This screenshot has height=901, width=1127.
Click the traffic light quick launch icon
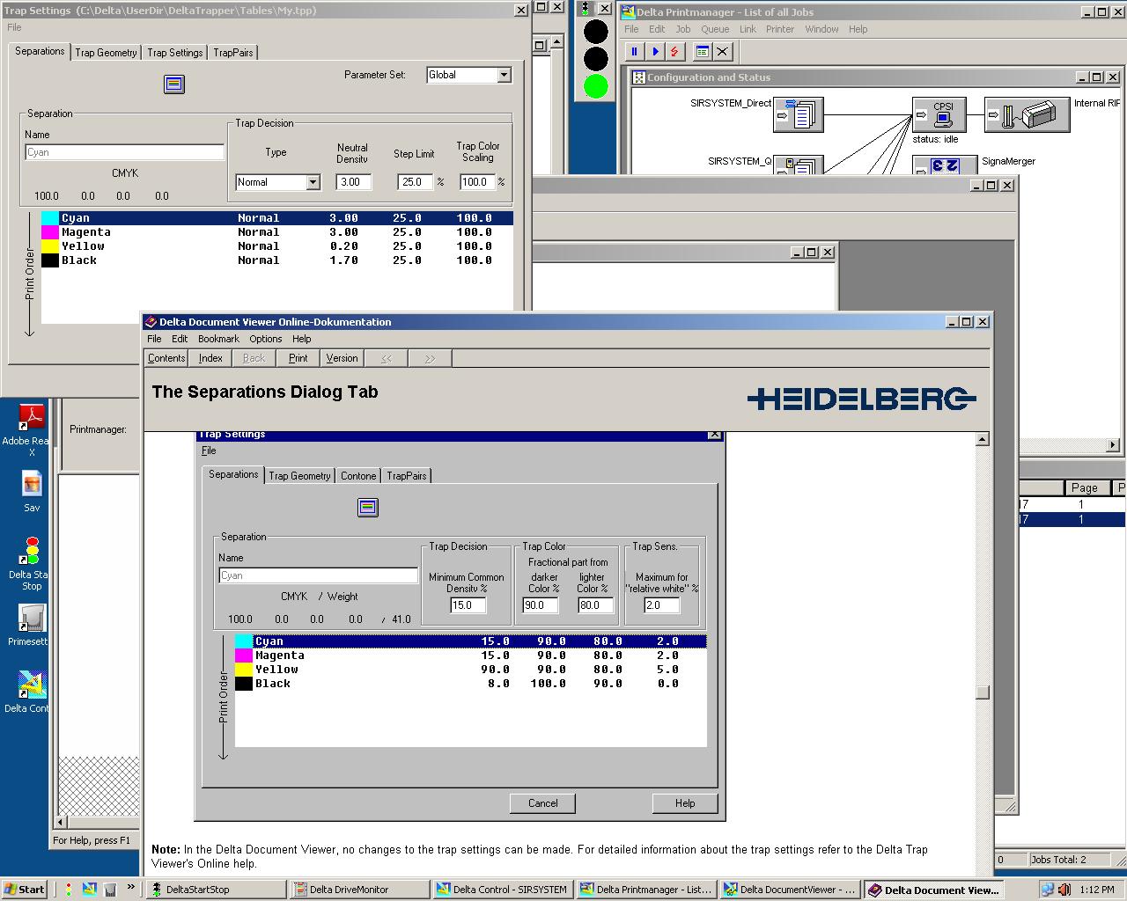[69, 890]
